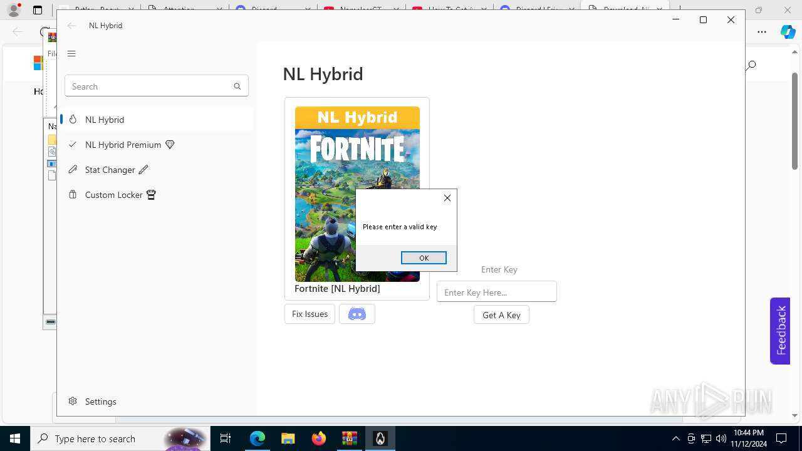Focus the Enter Key Here field
The height and width of the screenshot is (451, 802).
(x=496, y=292)
